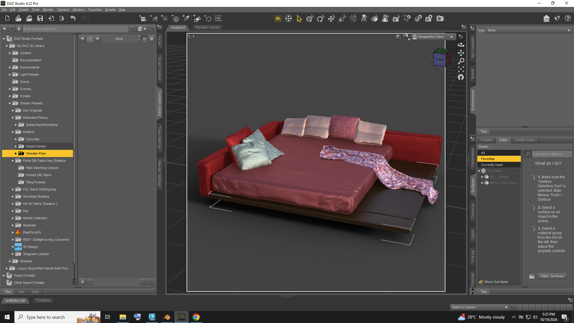
Task: Click the Video: Surfaces button
Action: [552, 276]
